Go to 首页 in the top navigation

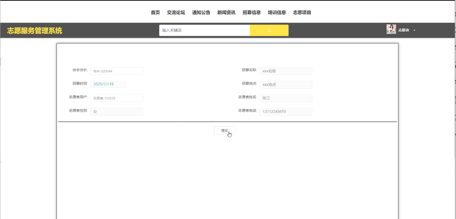(155, 13)
